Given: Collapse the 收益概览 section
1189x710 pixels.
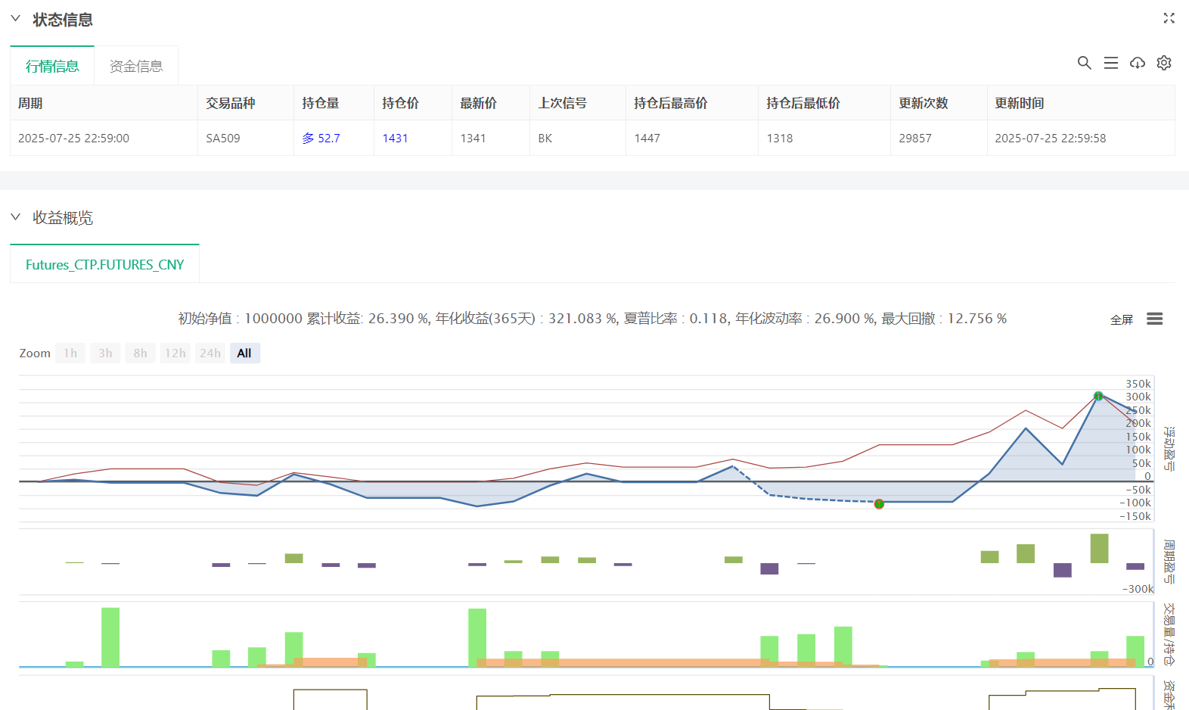Looking at the screenshot, I should tap(15, 217).
